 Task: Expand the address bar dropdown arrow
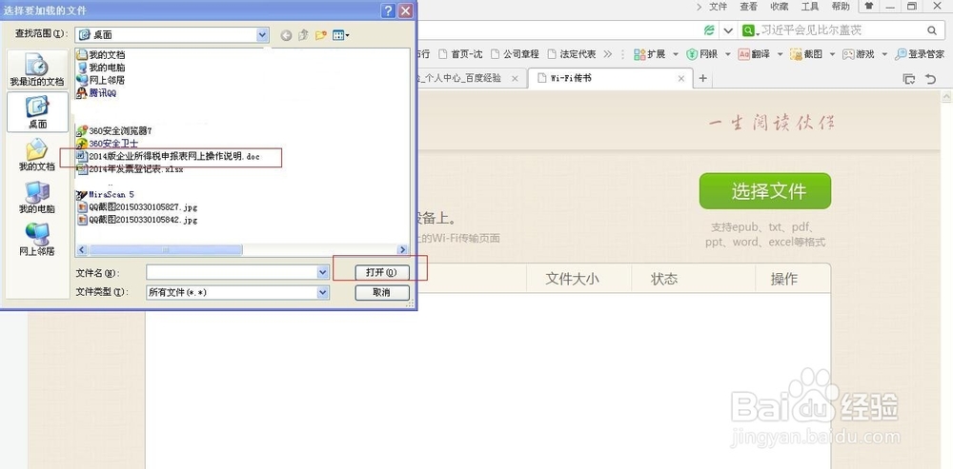(x=728, y=30)
